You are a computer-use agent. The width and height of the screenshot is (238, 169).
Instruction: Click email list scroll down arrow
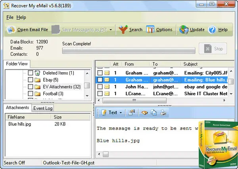[x=231, y=94]
